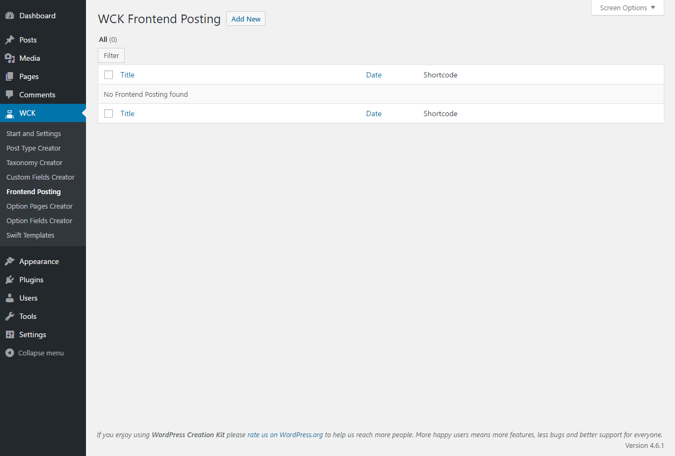The image size is (675, 456).
Task: Tick the select-all checkbox in table header
Action: [109, 75]
